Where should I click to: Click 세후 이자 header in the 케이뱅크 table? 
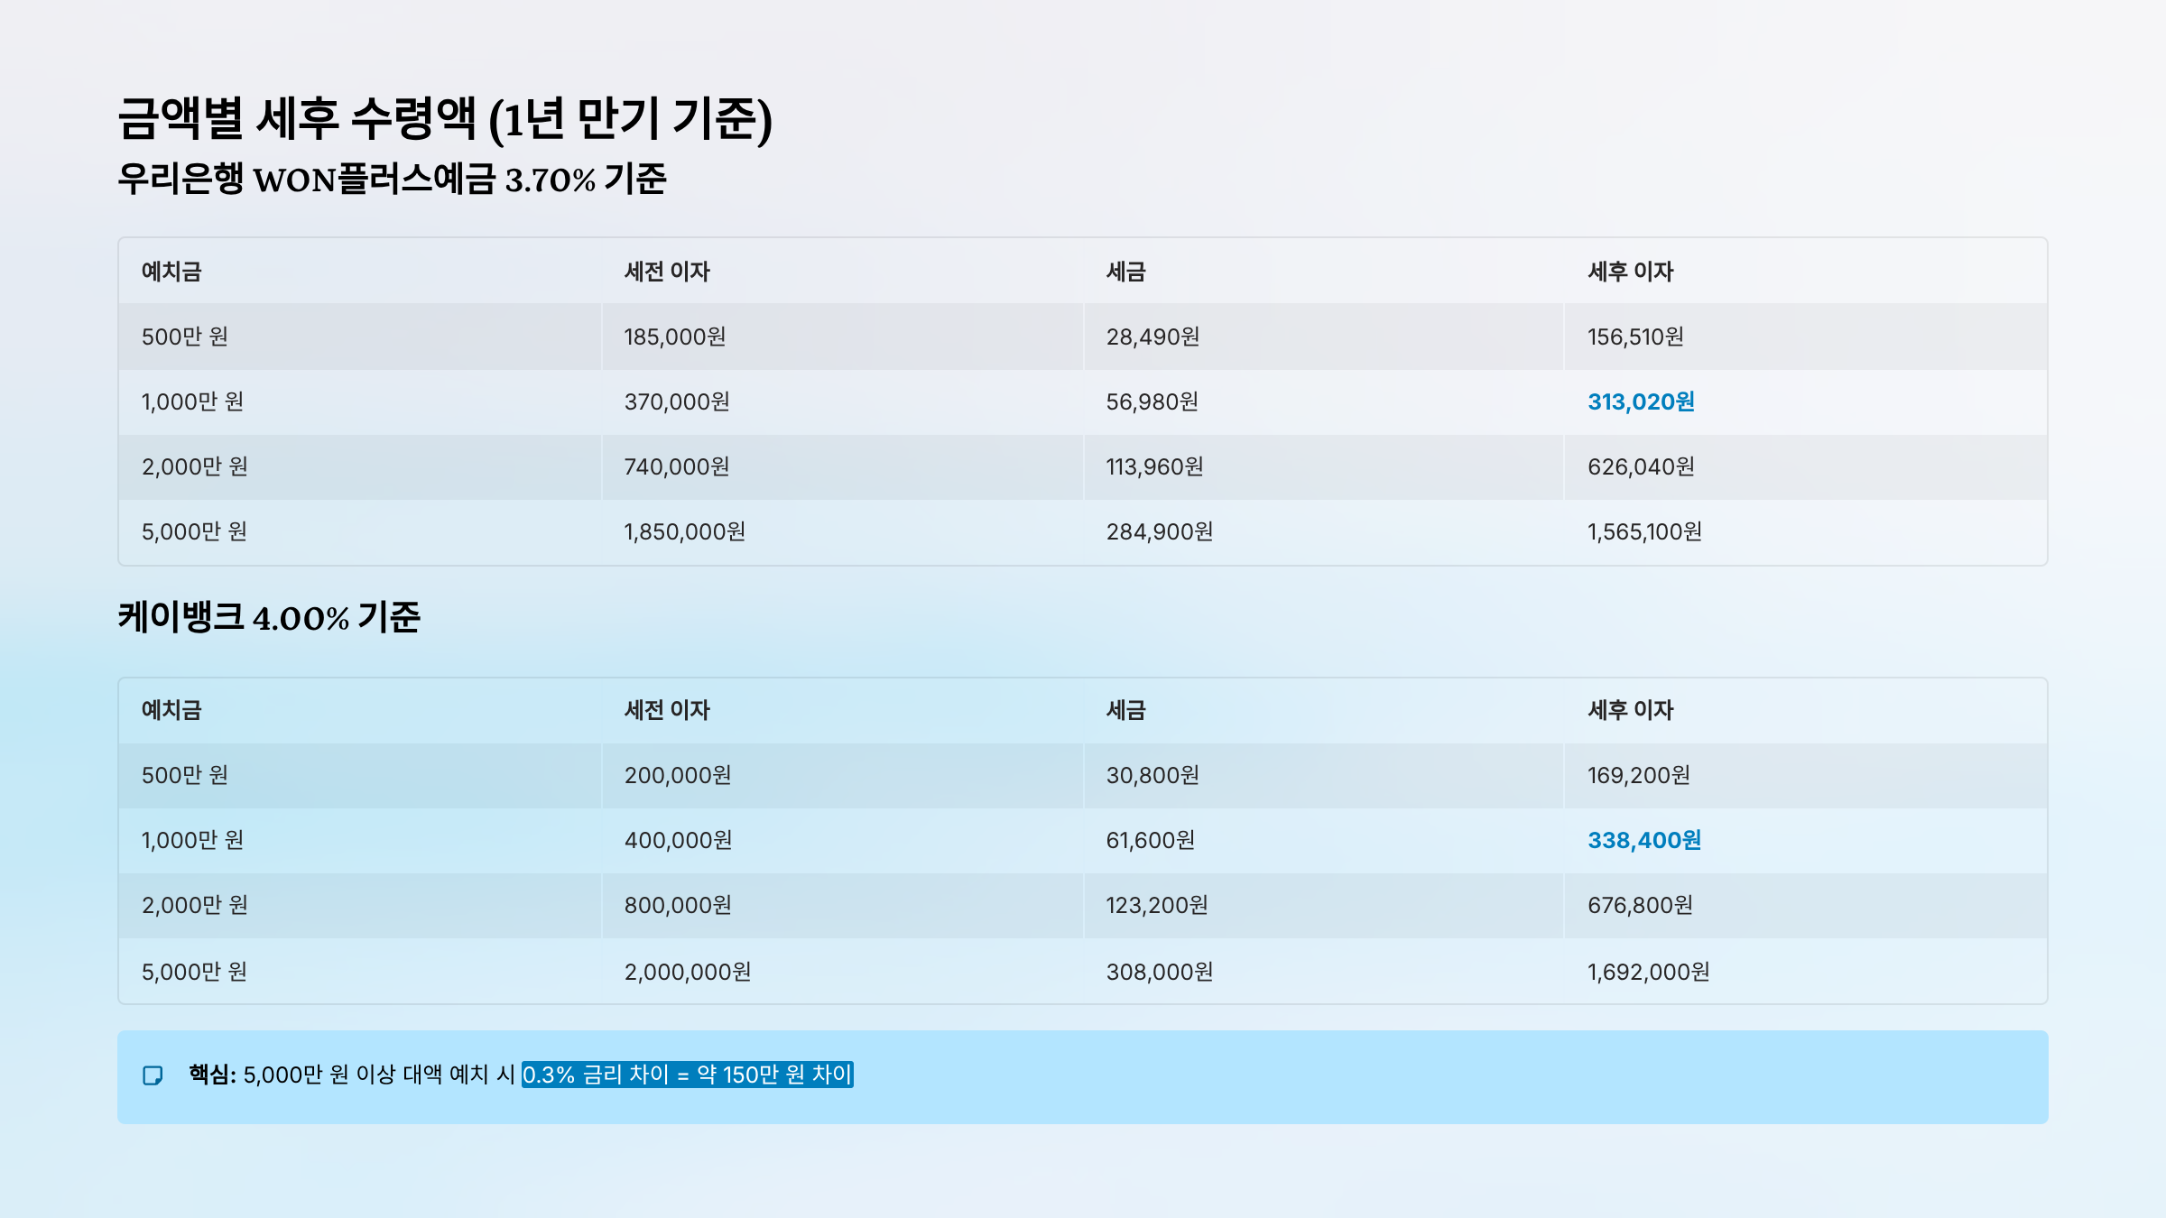(x=1630, y=710)
